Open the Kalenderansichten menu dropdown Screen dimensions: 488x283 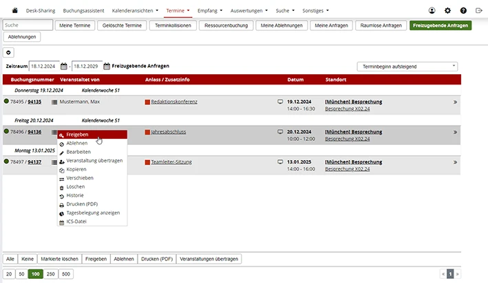[135, 10]
